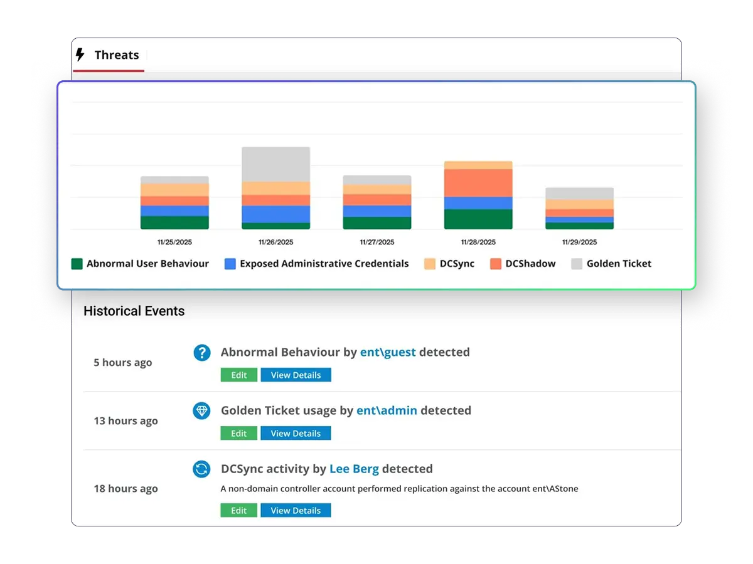Click Edit on the Abnormal Behaviour event

tap(238, 374)
